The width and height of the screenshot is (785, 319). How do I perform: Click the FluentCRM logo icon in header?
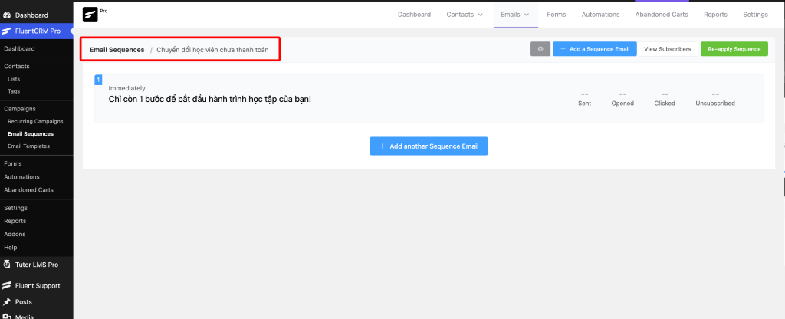pos(91,14)
